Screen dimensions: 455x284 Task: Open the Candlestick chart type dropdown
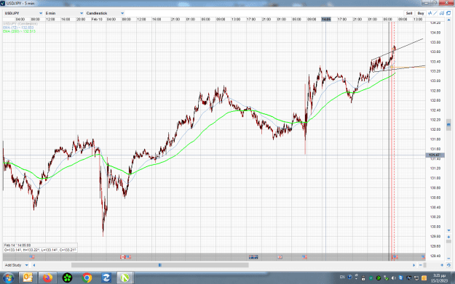click(105, 13)
